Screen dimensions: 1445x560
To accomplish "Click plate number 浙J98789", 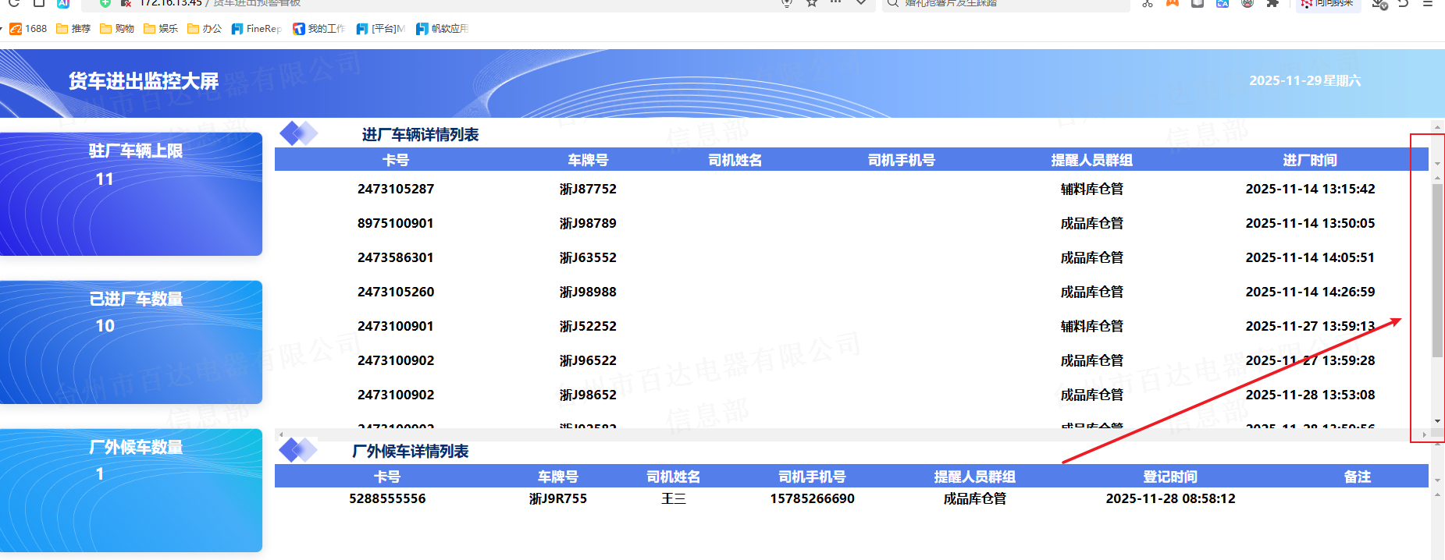I will [588, 223].
